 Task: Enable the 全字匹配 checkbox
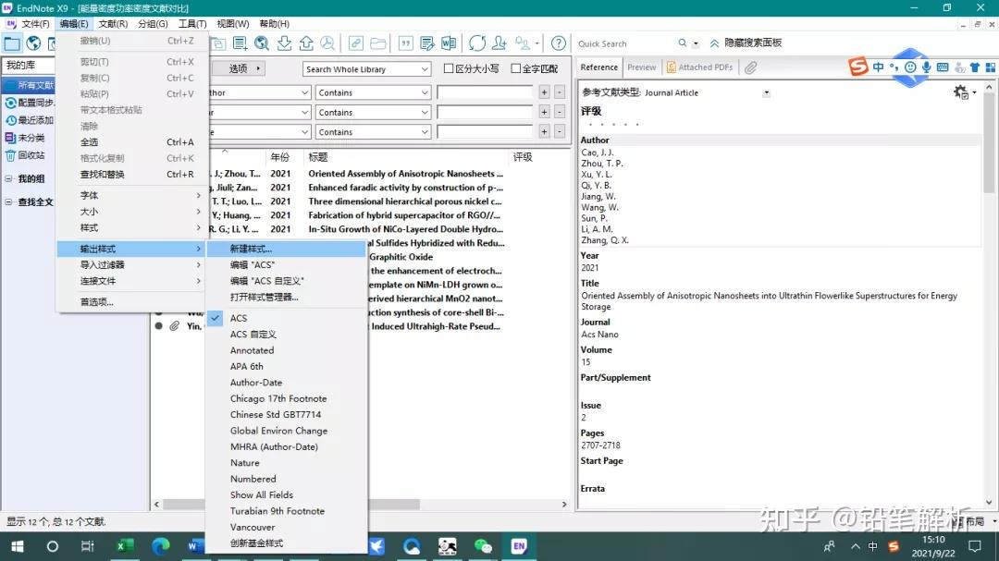click(x=516, y=67)
